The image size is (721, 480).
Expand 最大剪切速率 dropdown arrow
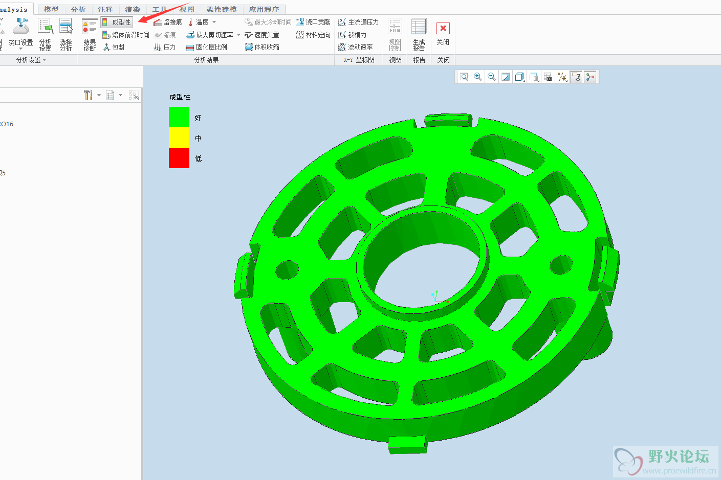point(238,35)
